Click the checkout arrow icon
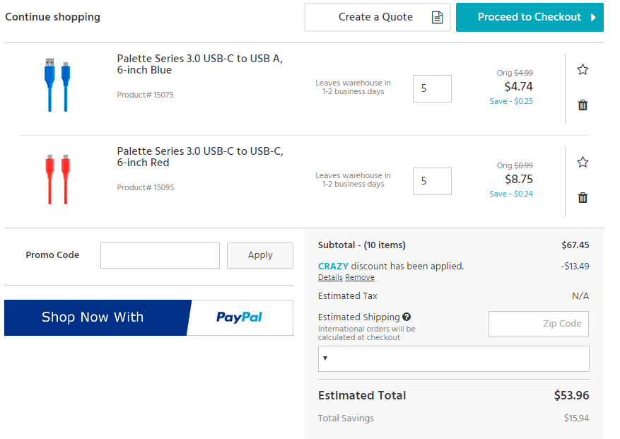 (592, 17)
